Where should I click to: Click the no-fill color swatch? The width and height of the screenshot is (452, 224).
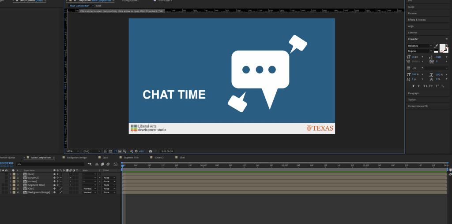pyautogui.click(x=441, y=51)
